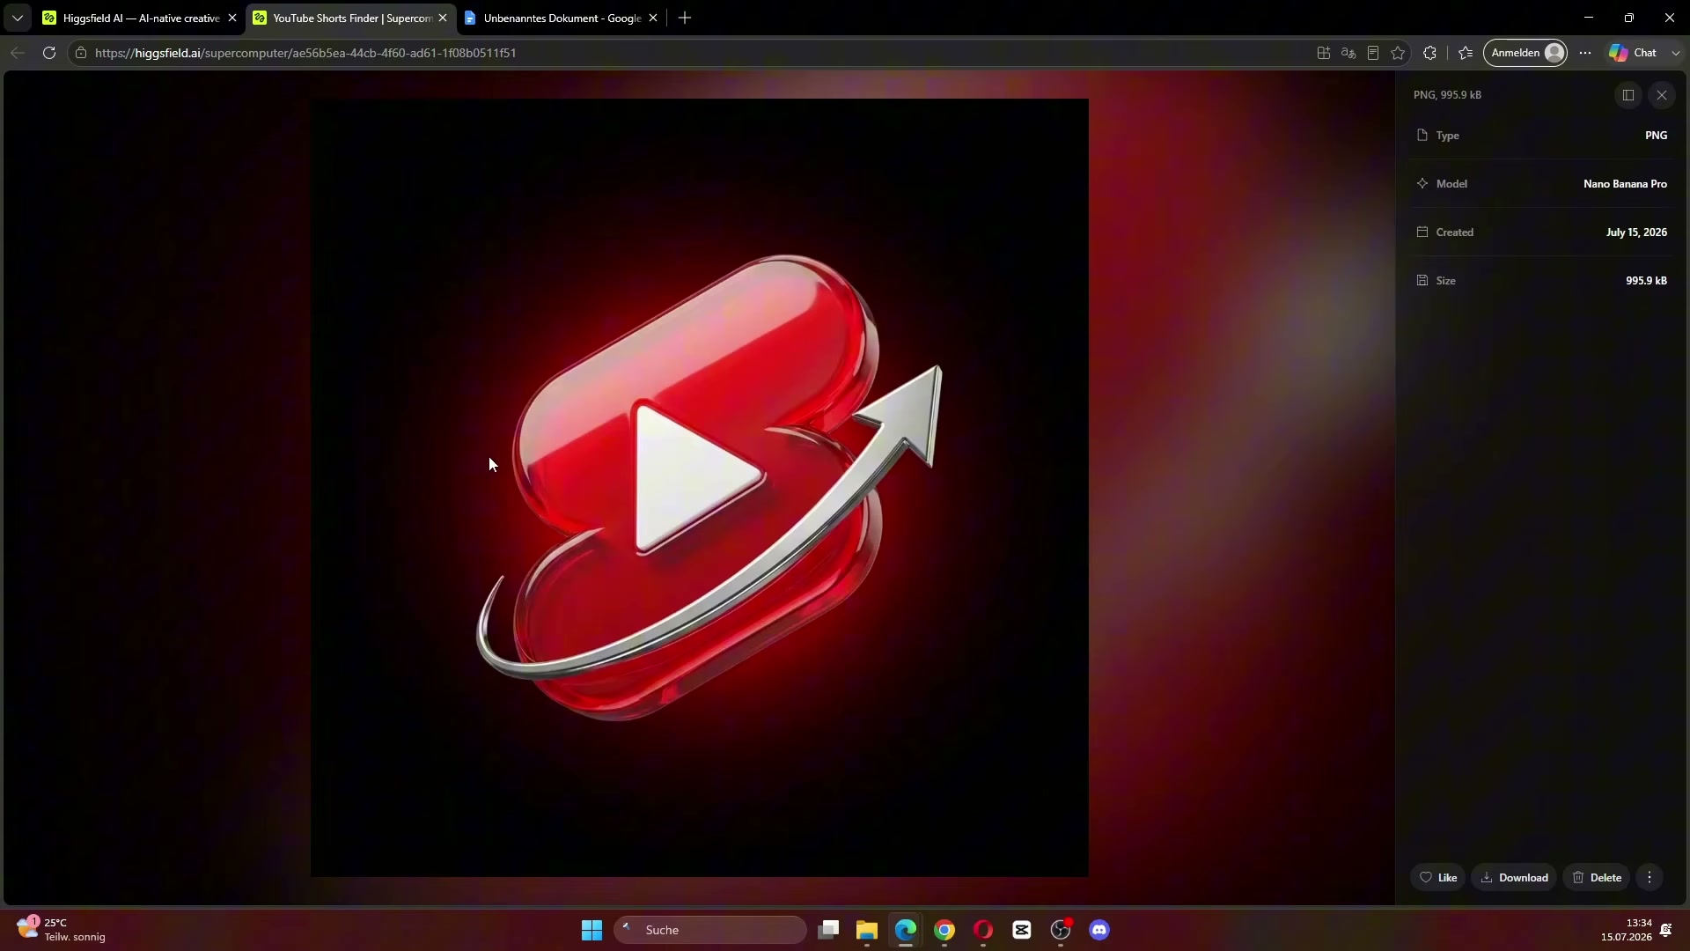Add this page to favorites
This screenshot has height=951, width=1690.
(x=1398, y=53)
